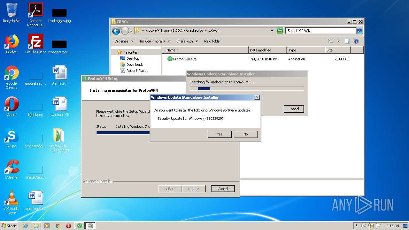Select the teachingcre... document icon

click(x=35, y=200)
